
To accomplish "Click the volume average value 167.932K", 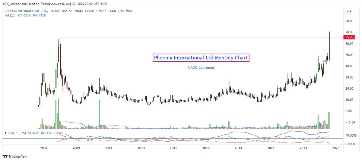I will tap(40, 15).
